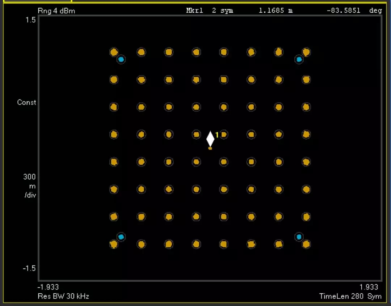Image resolution: width=391 pixels, height=306 pixels.
Task: Click the bottom-left corner orange constellation point
Action: tap(114, 245)
